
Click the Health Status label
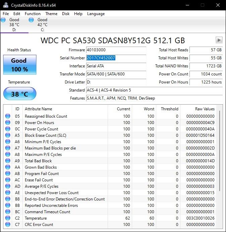(x=19, y=50)
